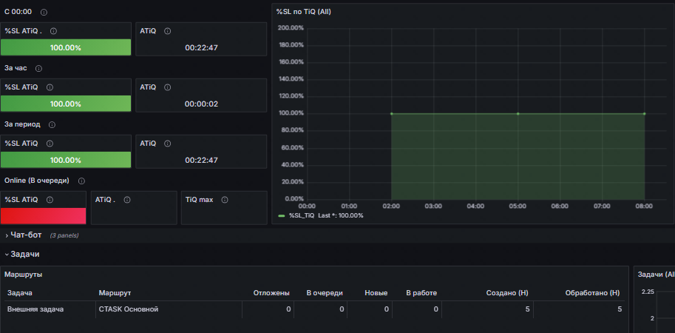
Task: Click info icon on TiQ max panel
Action: click(x=224, y=200)
